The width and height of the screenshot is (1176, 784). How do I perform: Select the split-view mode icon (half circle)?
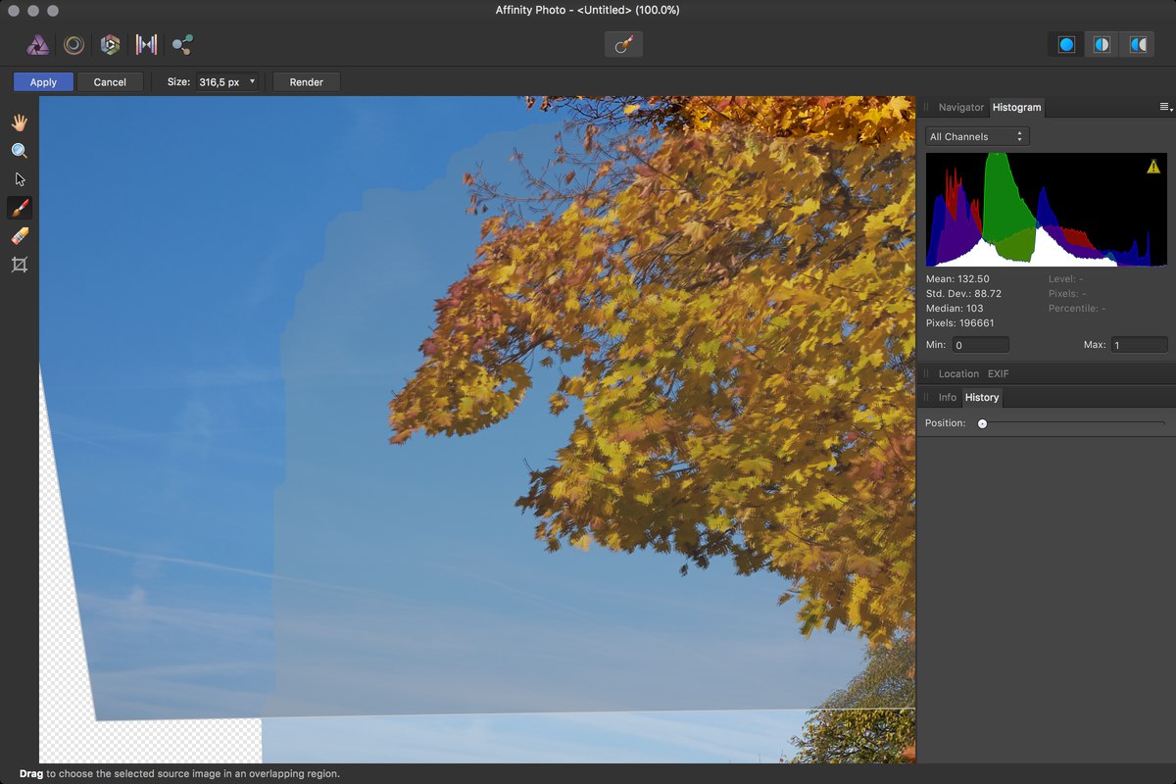1102,45
